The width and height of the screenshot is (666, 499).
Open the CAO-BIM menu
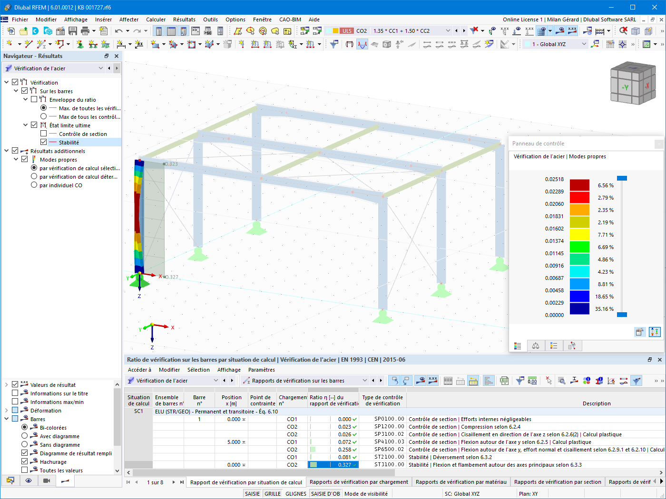(x=290, y=19)
